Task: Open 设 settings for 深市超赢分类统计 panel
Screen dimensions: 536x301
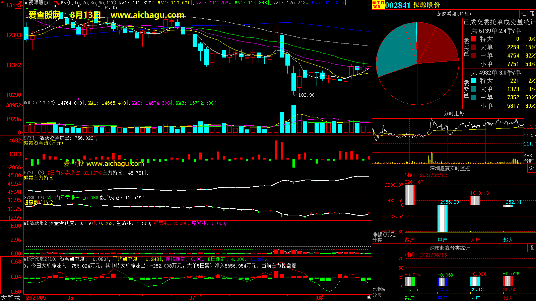Action: tap(532, 248)
